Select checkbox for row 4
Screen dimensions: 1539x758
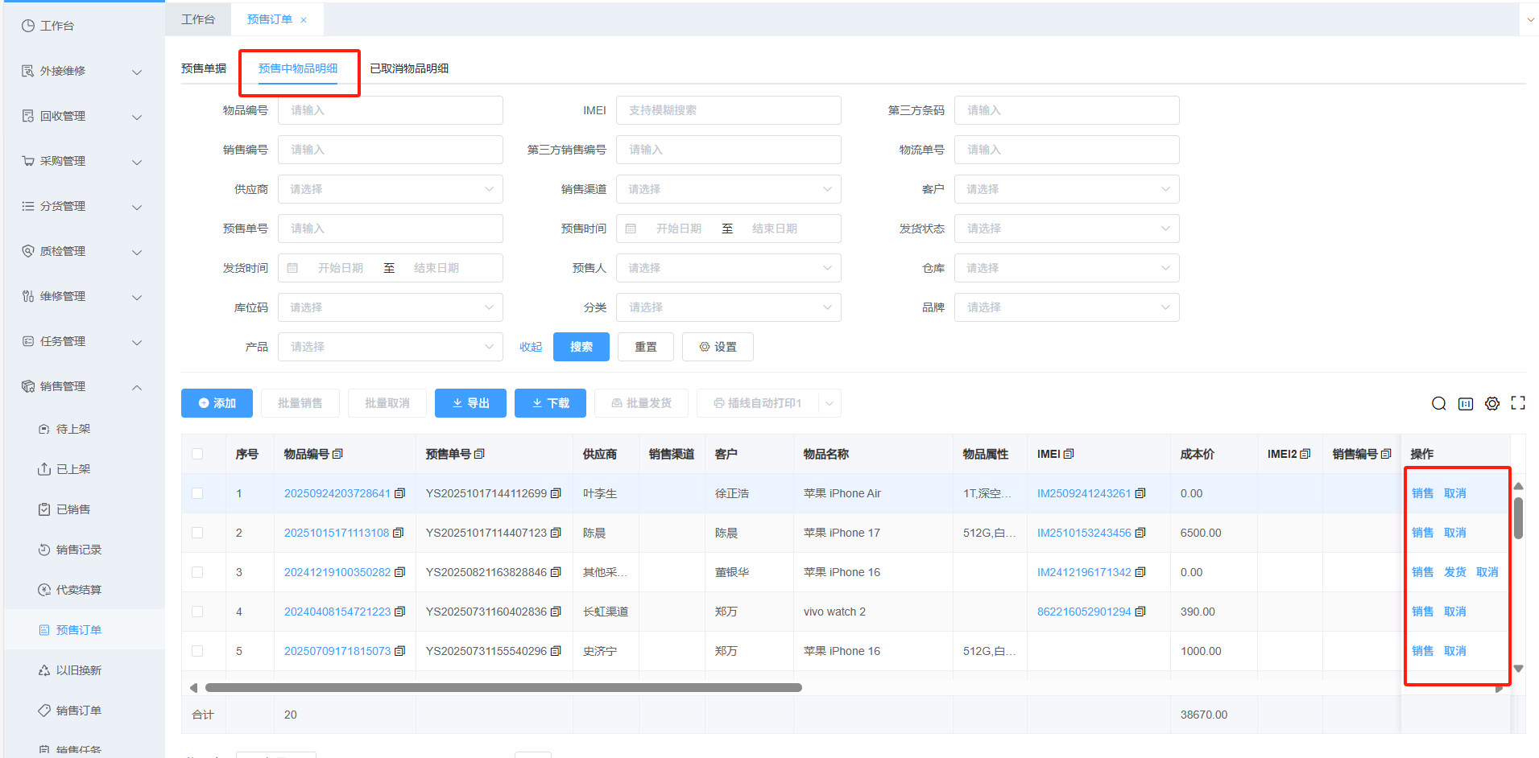197,612
